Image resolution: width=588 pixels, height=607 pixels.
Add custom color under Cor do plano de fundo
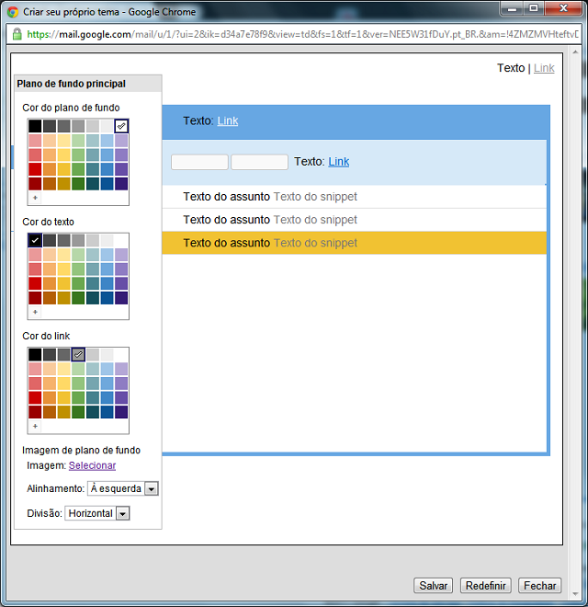pyautogui.click(x=35, y=198)
